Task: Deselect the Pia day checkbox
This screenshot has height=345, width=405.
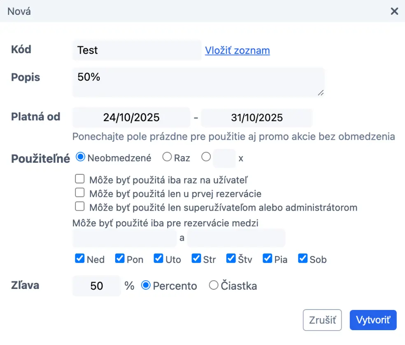Action: [268, 258]
